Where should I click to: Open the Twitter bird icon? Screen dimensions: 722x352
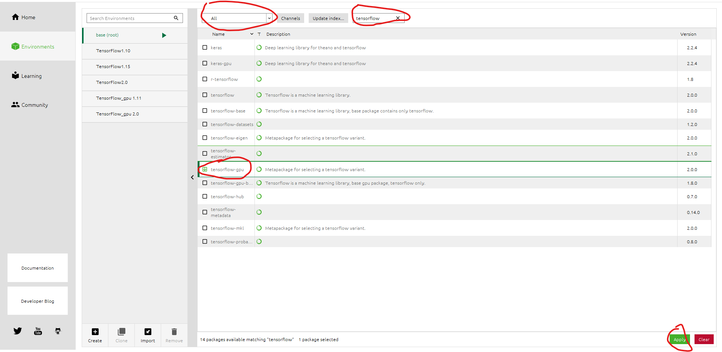point(18,331)
